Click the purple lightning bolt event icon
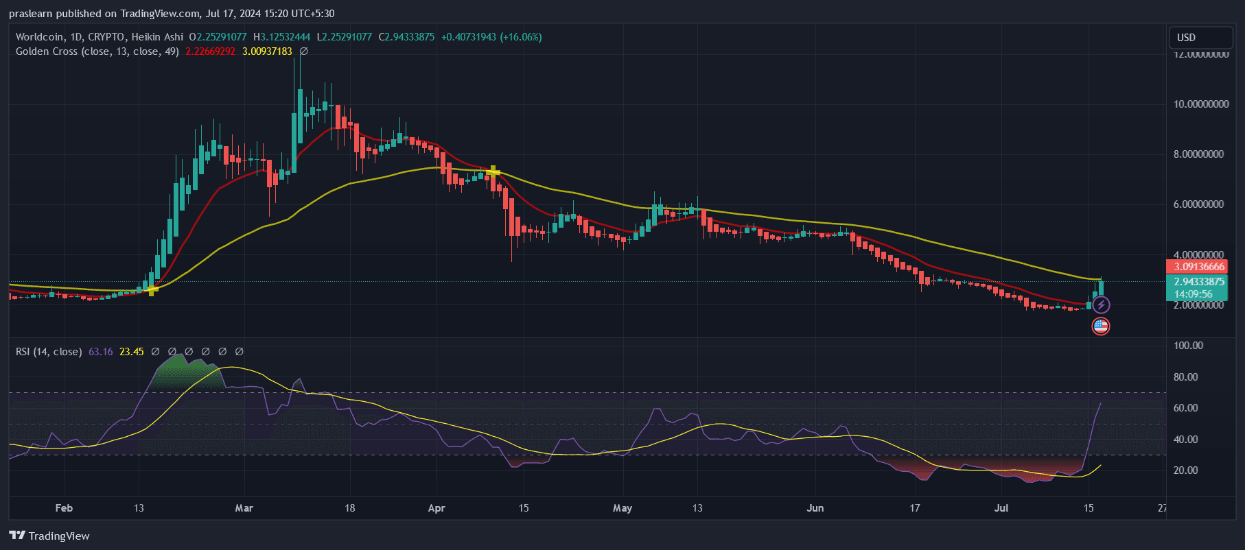The width and height of the screenshot is (1245, 550). [1101, 304]
